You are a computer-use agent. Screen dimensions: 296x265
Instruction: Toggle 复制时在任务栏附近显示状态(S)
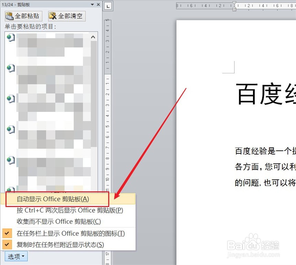pyautogui.click(x=68, y=245)
